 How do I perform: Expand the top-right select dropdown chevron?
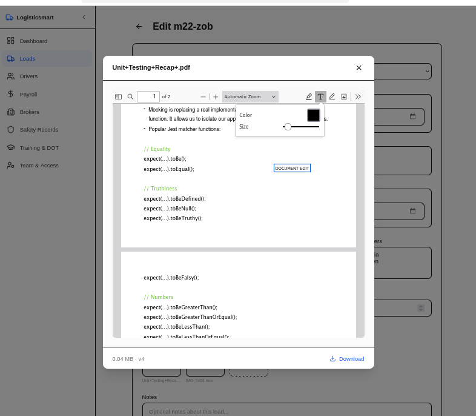[427, 72]
